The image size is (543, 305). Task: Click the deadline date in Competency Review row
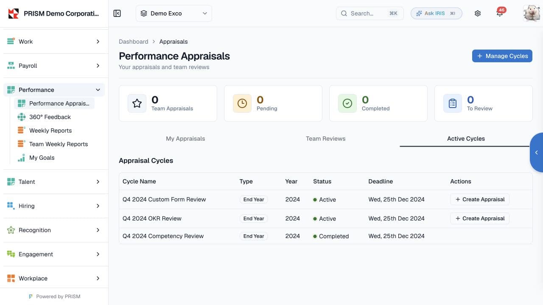coord(397,236)
